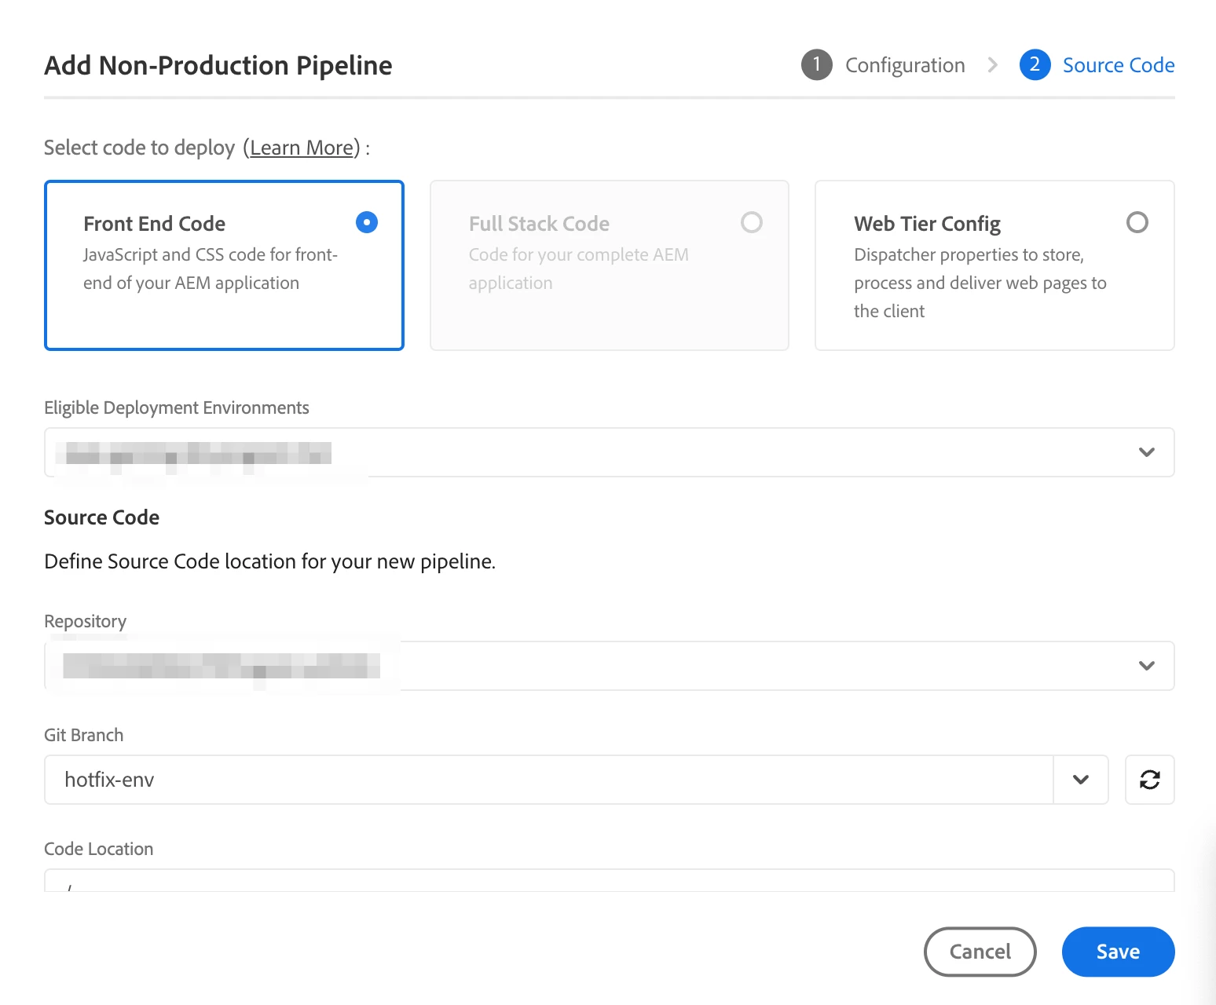Click the Git Branch hotfix-env field
This screenshot has height=1005, width=1216.
click(548, 780)
